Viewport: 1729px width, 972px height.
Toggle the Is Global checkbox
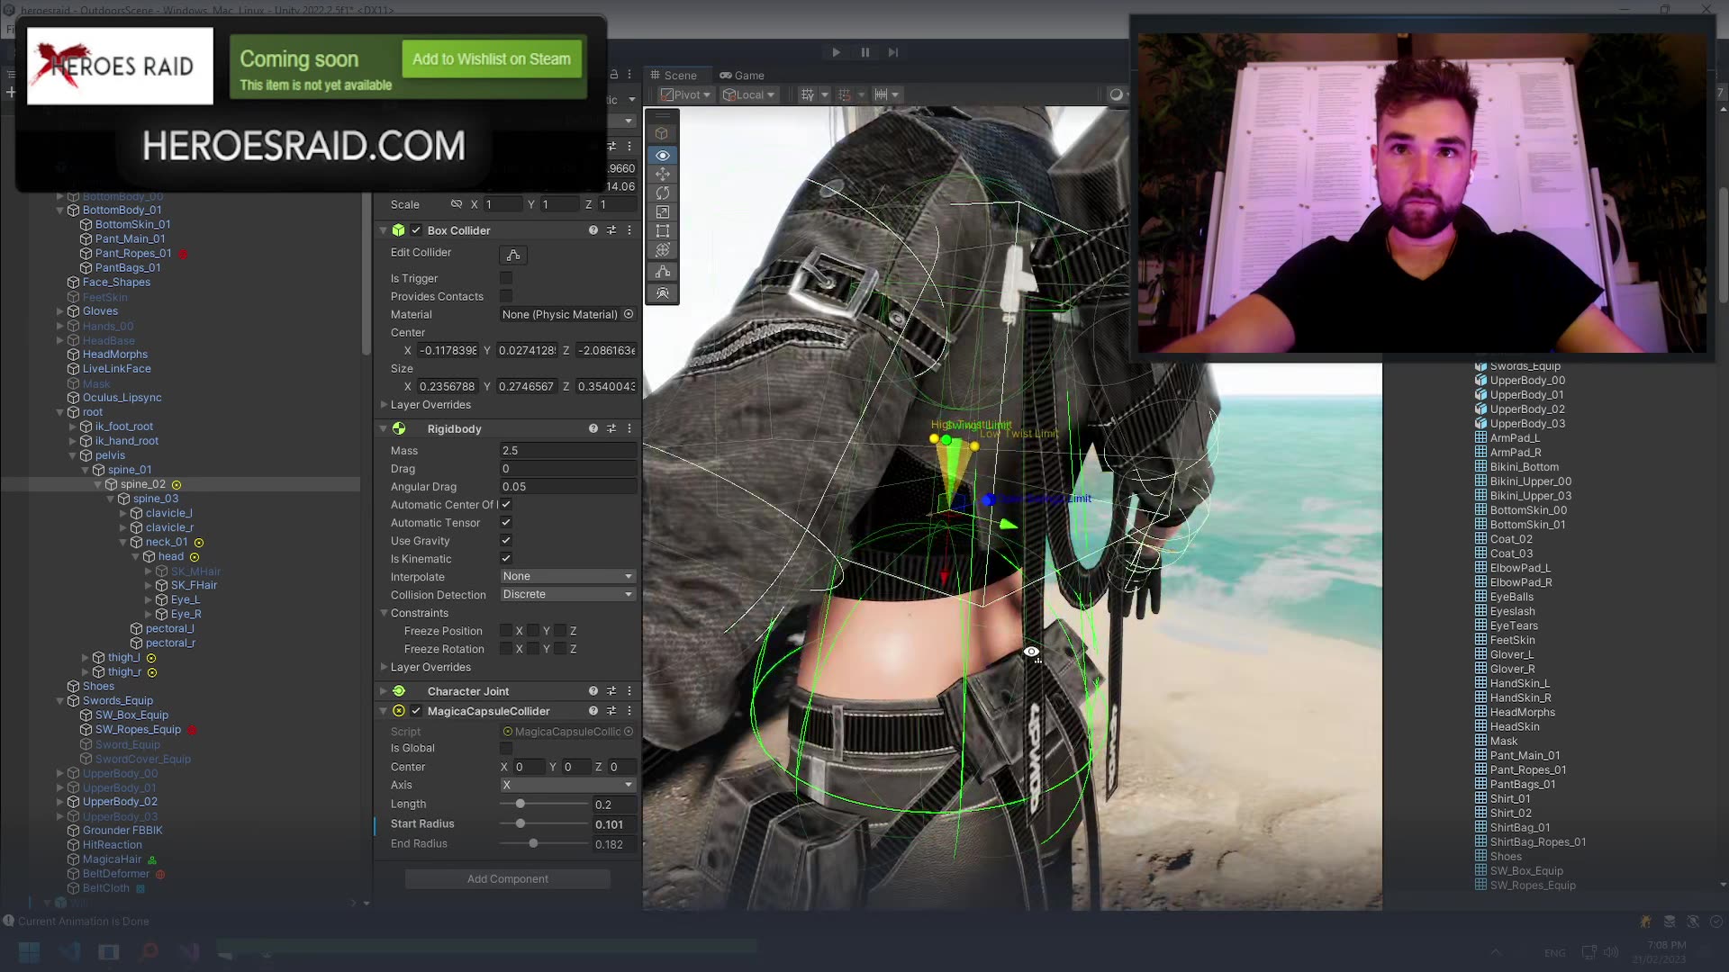pyautogui.click(x=506, y=748)
